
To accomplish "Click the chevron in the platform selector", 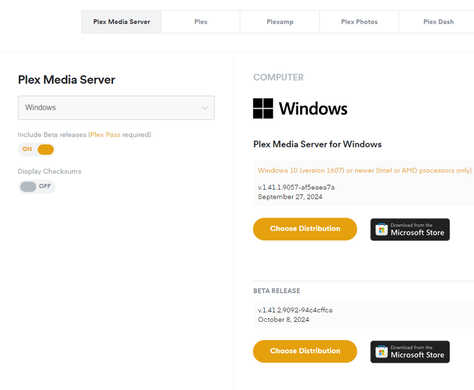I will tap(205, 108).
